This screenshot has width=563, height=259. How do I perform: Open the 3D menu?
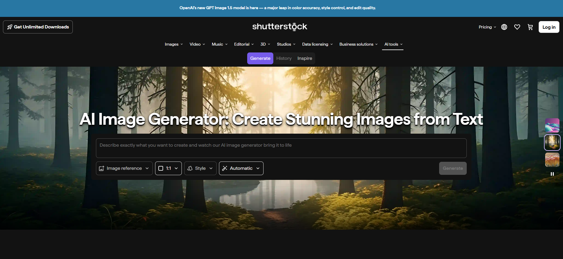(x=265, y=44)
